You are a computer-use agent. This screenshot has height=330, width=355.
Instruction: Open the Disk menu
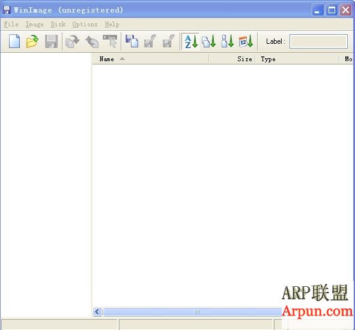click(x=58, y=24)
